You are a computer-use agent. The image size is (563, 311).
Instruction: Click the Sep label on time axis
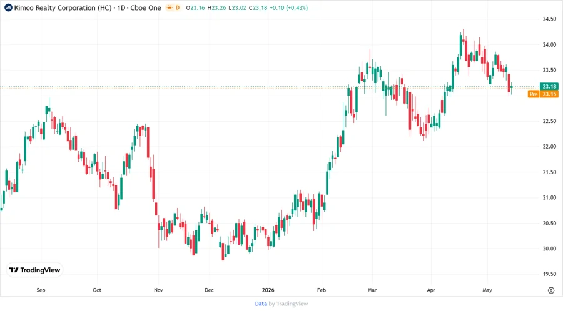(x=41, y=290)
